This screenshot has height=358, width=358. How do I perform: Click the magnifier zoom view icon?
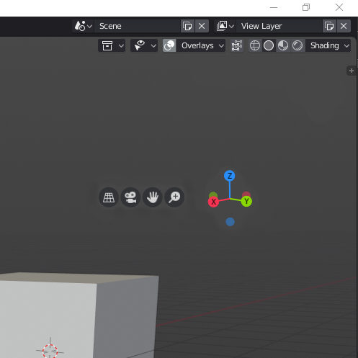coord(174,197)
